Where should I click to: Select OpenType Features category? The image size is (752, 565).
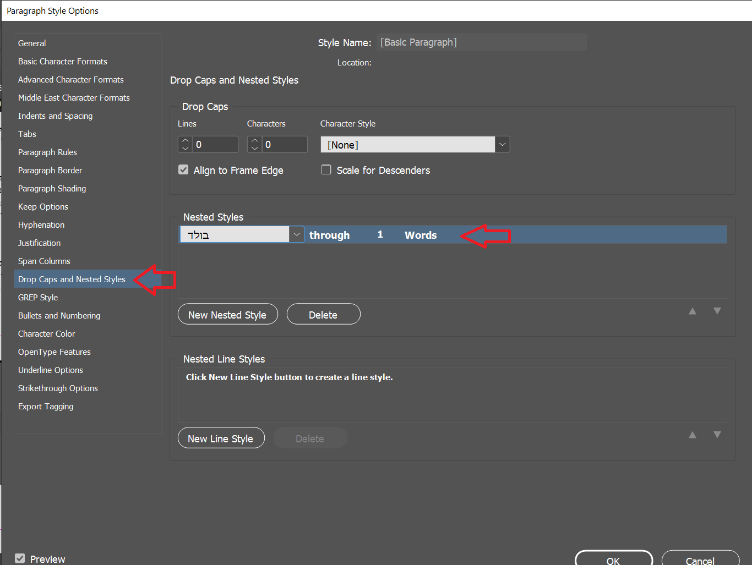point(55,352)
